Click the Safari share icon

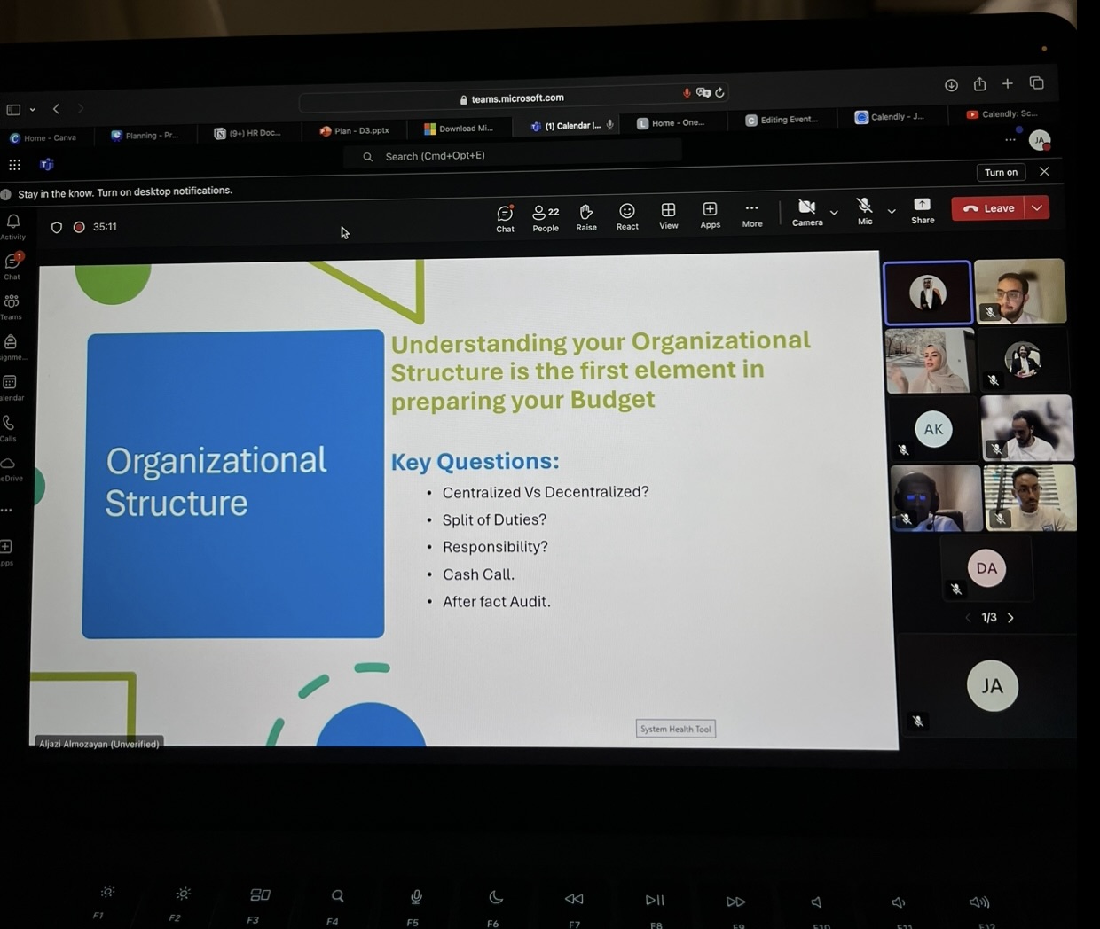[979, 84]
